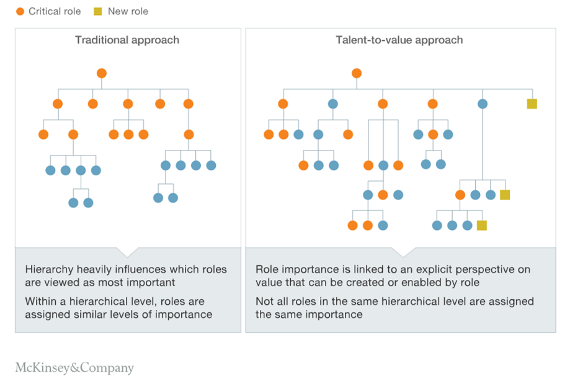The width and height of the screenshot is (565, 381).
Task: Select the root node of the Traditional tree
Action: click(102, 73)
